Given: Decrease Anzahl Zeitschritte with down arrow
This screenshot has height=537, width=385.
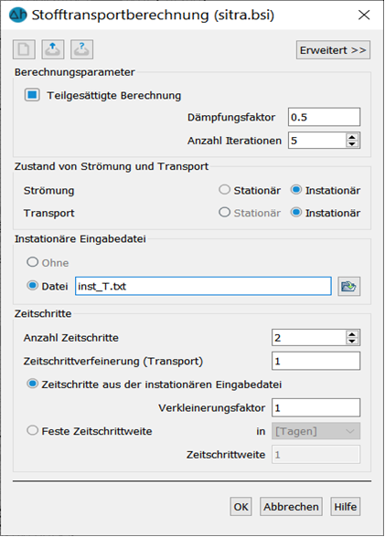Looking at the screenshot, I should click(x=352, y=342).
